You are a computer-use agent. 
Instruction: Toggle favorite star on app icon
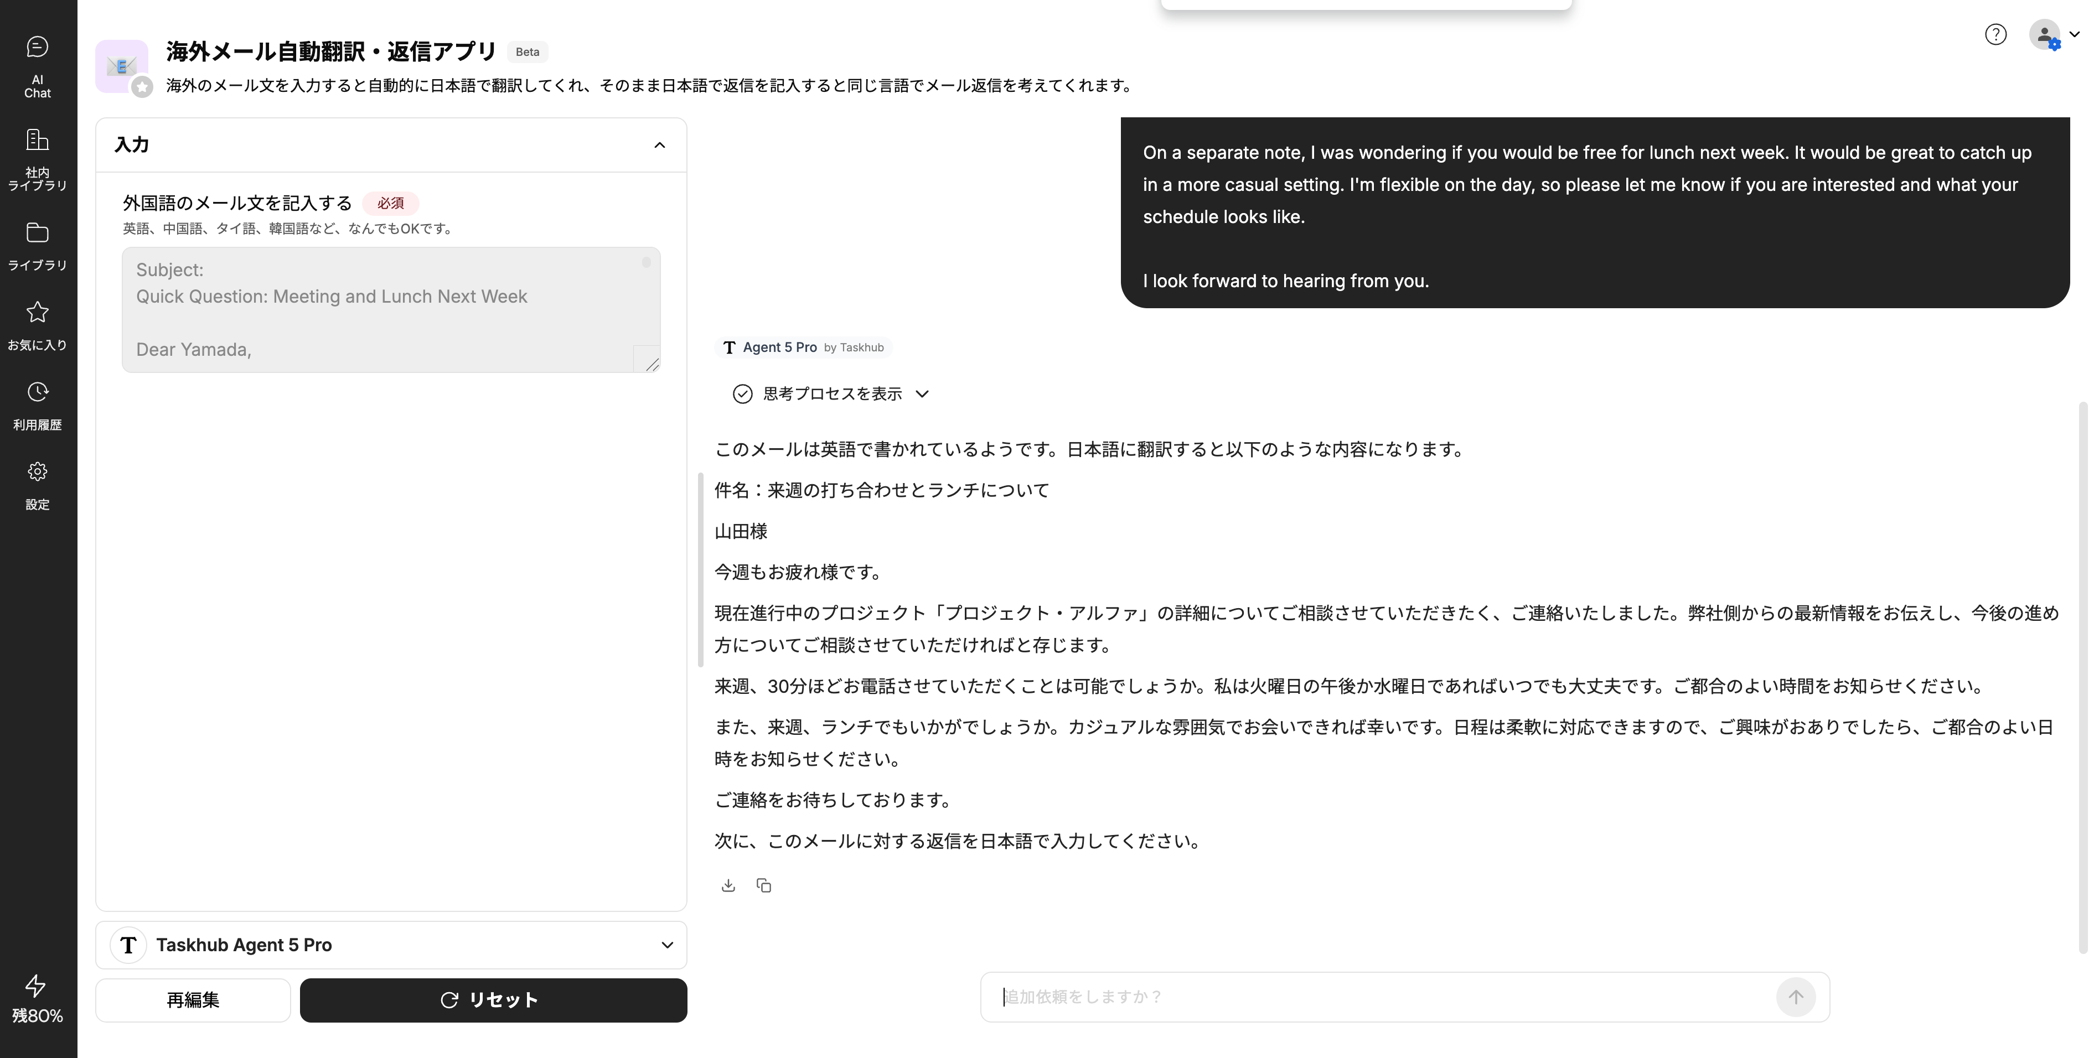143,87
